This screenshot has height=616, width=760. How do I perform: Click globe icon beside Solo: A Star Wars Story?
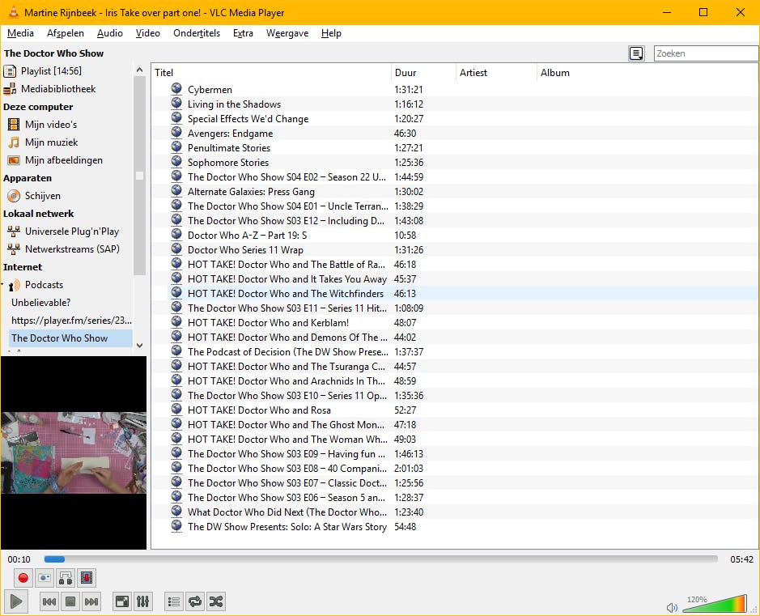(x=176, y=525)
